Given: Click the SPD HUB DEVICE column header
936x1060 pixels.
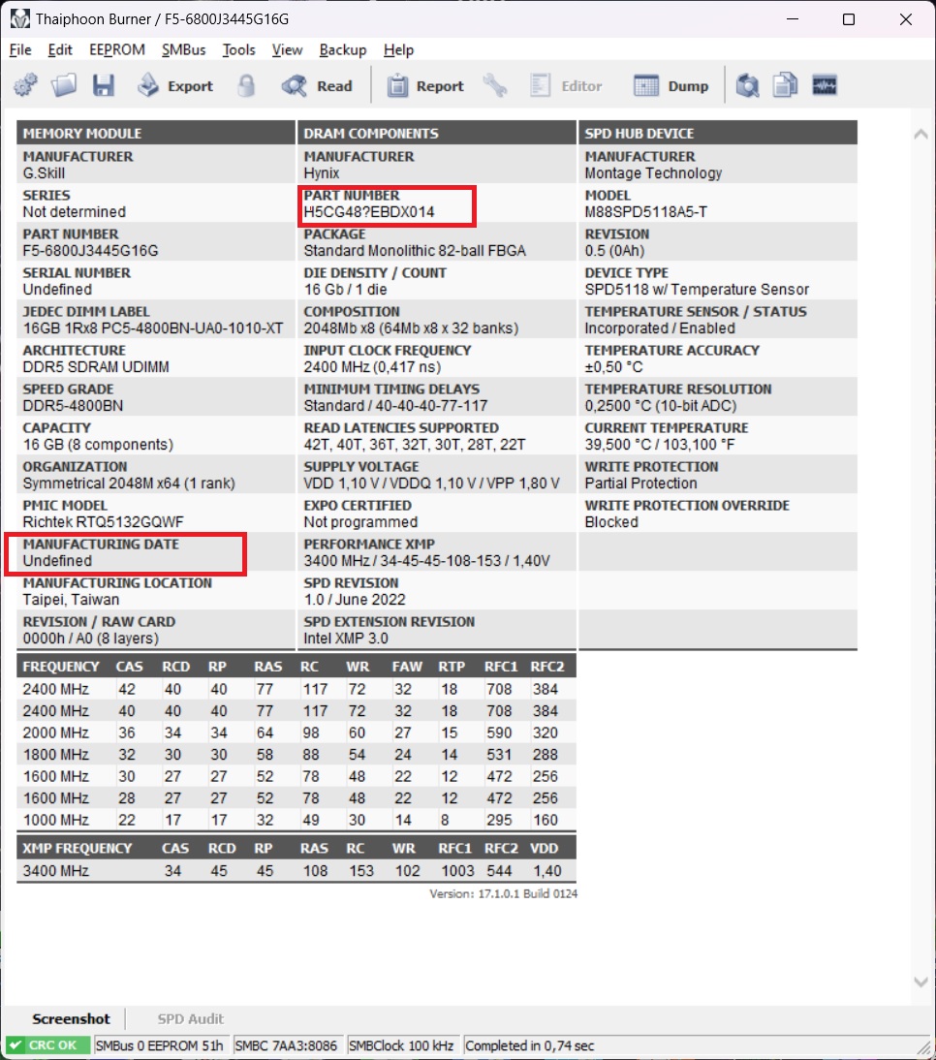Looking at the screenshot, I should point(718,133).
